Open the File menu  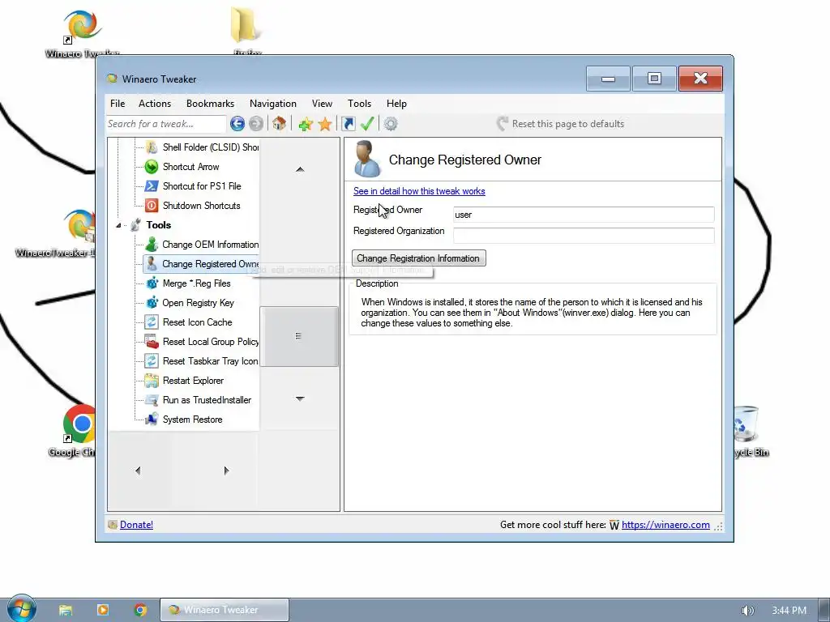(x=118, y=104)
